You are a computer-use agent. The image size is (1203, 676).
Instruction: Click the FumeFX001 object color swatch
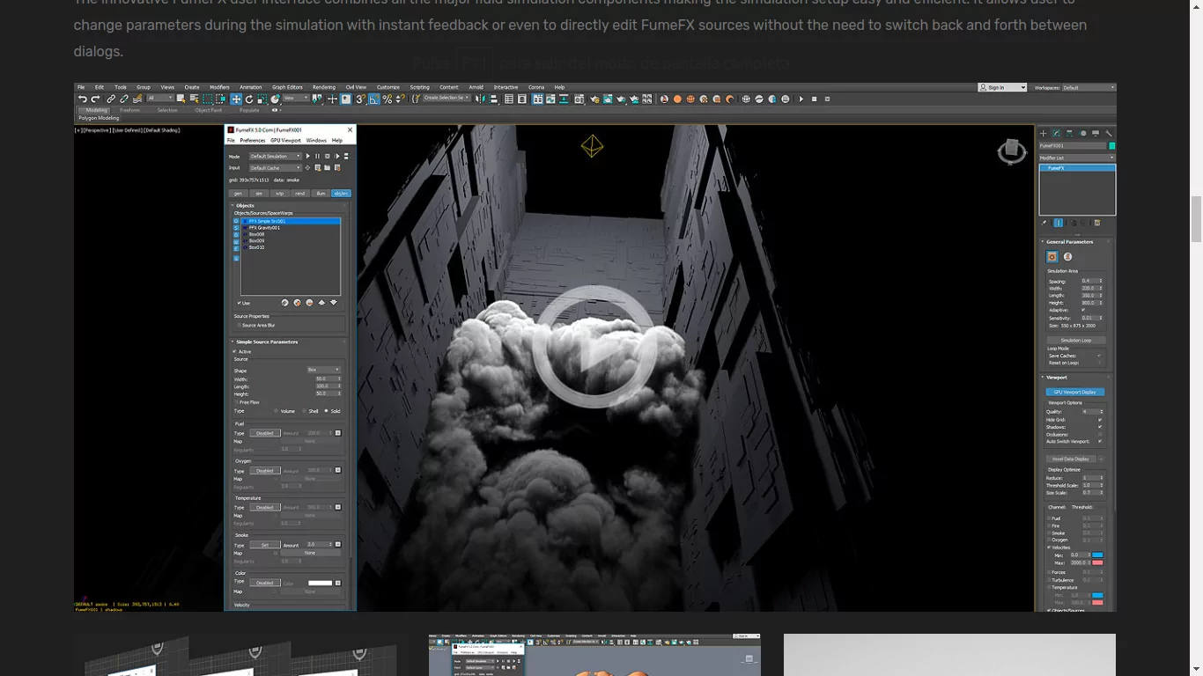[1111, 146]
